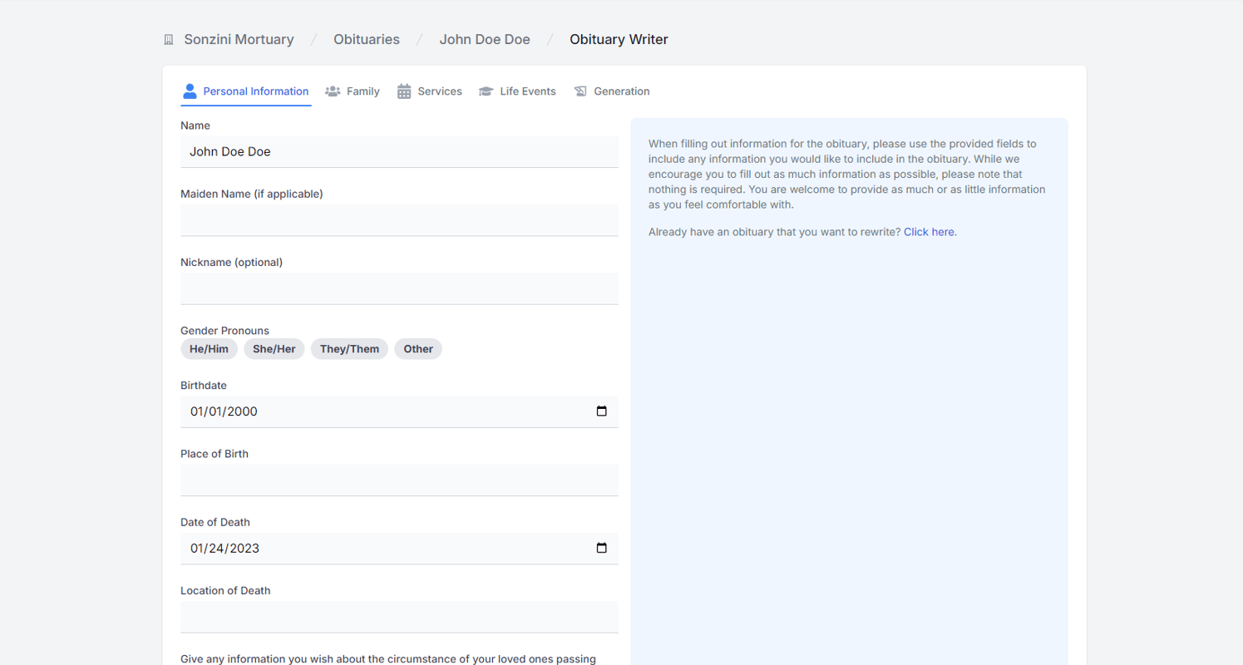Open the Obituaries breadcrumb page
Viewport: 1243px width, 665px height.
click(x=366, y=39)
